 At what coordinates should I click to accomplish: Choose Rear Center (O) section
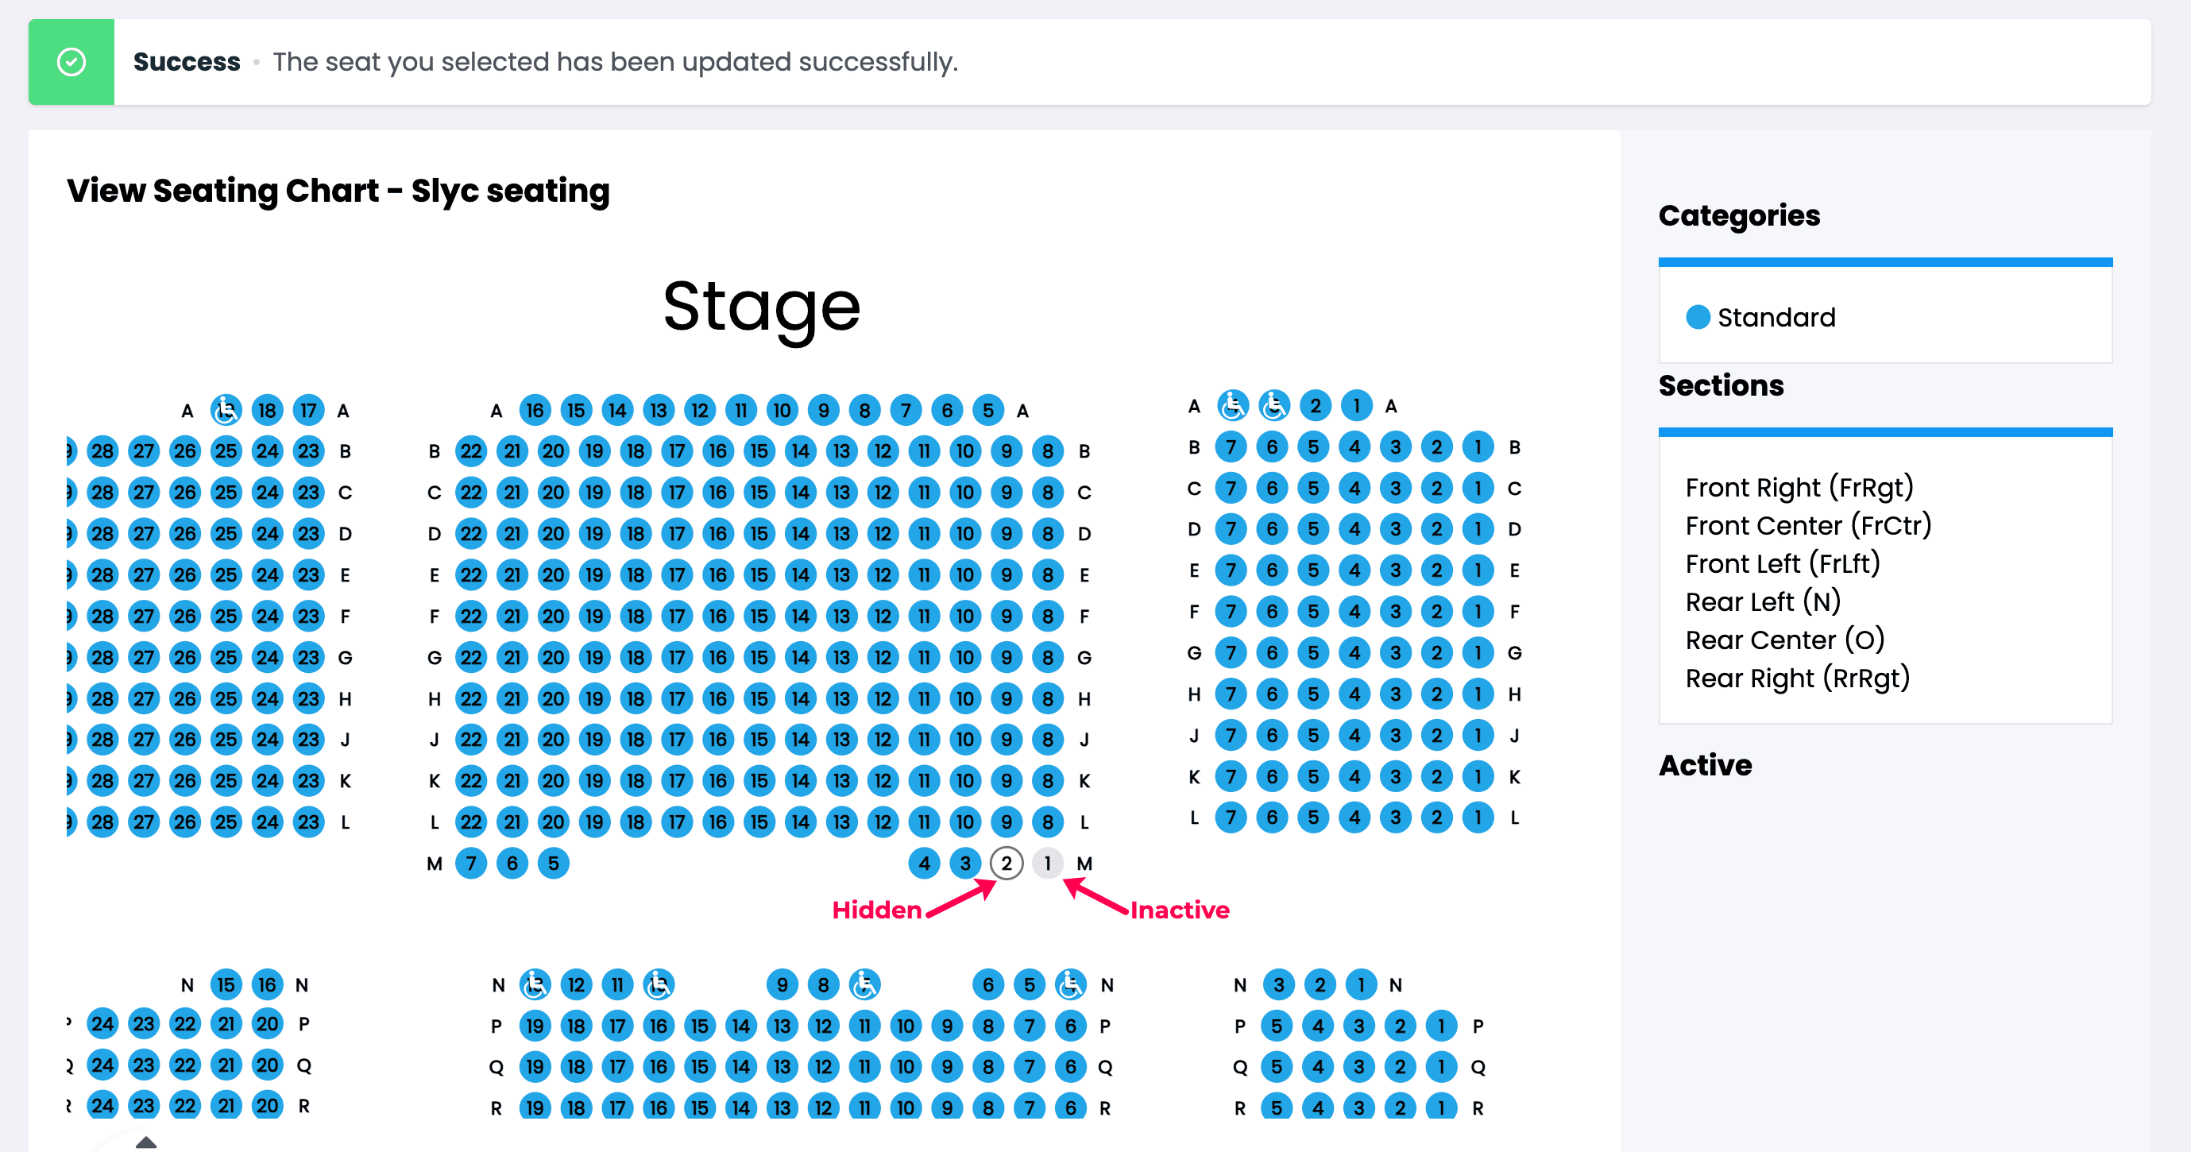1784,640
